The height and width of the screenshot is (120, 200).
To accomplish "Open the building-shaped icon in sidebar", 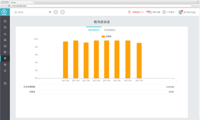I will pyautogui.click(x=5, y=40).
